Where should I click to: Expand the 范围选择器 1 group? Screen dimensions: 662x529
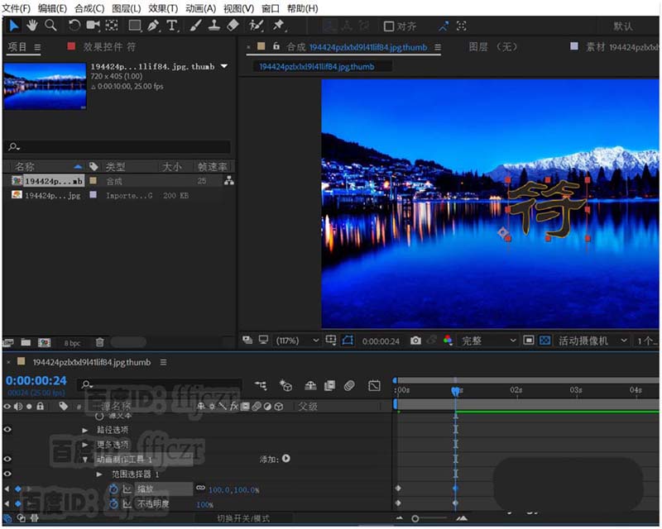pyautogui.click(x=100, y=474)
